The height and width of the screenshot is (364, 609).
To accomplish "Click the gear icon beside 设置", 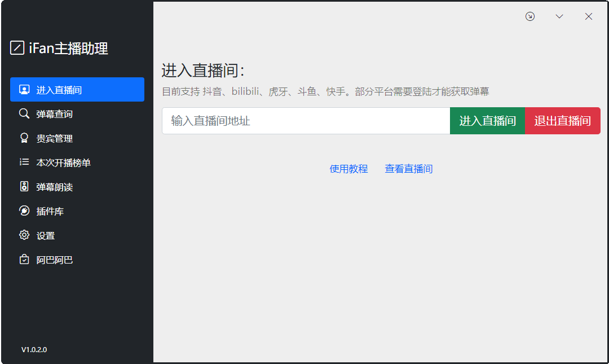I will coord(24,235).
